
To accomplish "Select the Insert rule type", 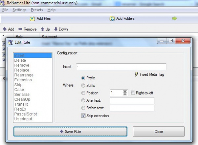I will 33,55.
